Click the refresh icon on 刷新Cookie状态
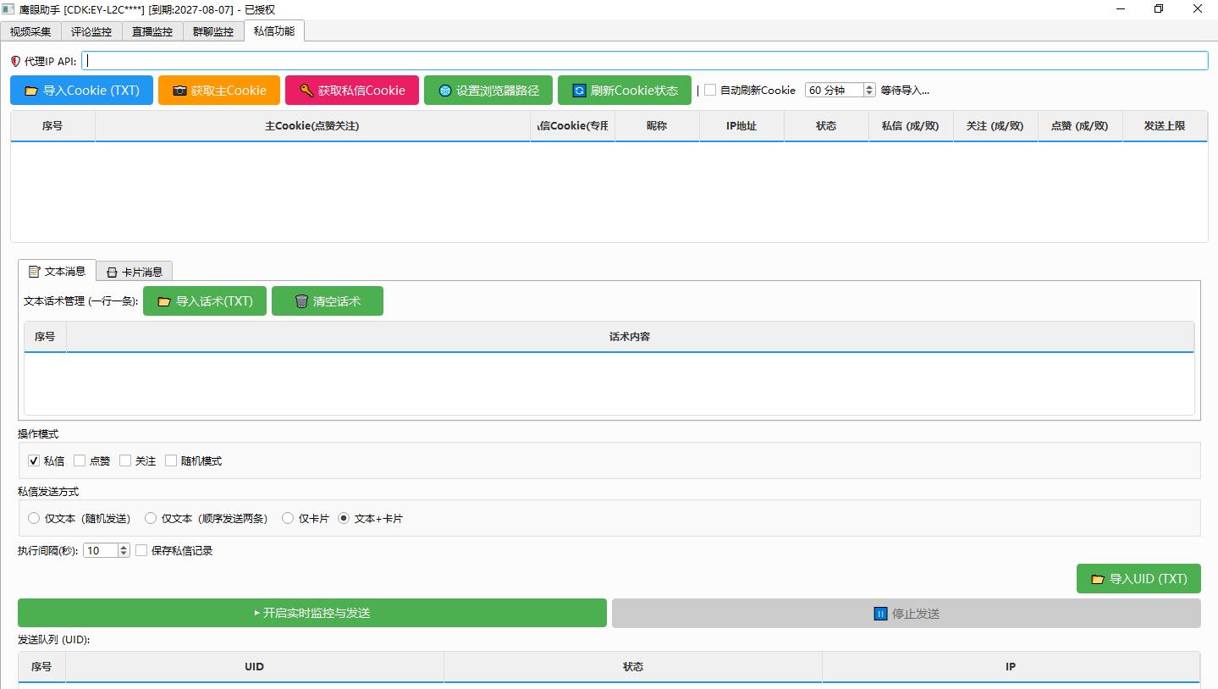This screenshot has height=689, width=1218. (x=579, y=91)
